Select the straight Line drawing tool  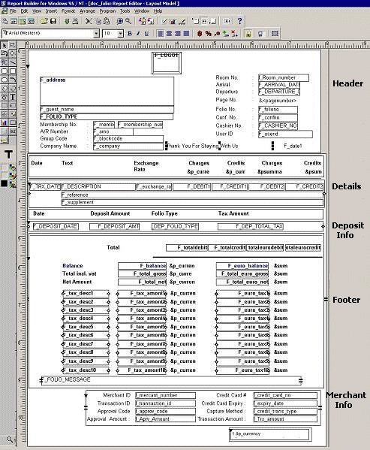pyautogui.click(x=13, y=62)
